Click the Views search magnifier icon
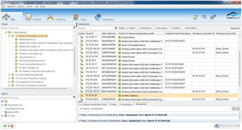This screenshot has width=242, height=130. pos(74,28)
